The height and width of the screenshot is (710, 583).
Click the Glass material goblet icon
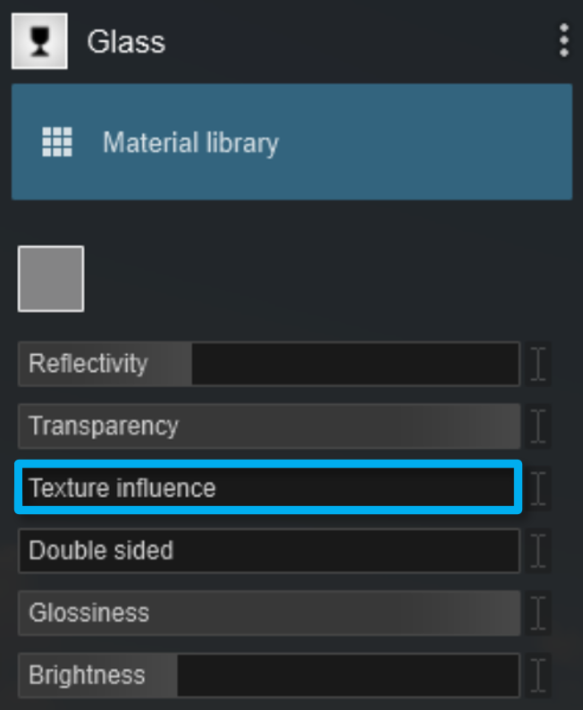pyautogui.click(x=40, y=41)
